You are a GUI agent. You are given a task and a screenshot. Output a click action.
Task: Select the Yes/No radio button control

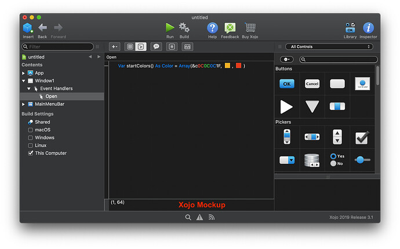pyautogui.click(x=337, y=160)
